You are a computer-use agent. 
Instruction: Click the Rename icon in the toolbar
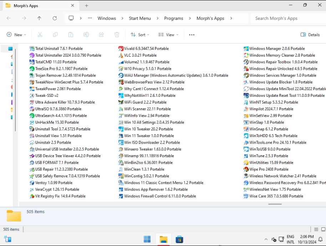pos(86,35)
